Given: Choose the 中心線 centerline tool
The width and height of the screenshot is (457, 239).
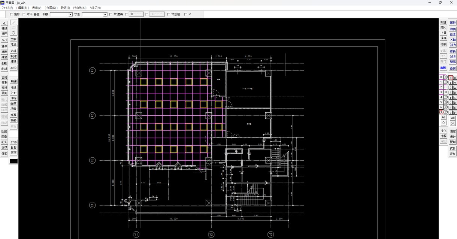Looking at the screenshot, I should [x=13, y=56].
